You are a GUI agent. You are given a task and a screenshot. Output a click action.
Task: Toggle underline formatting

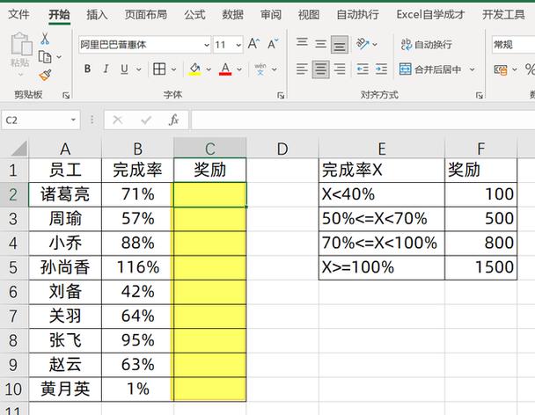click(124, 69)
